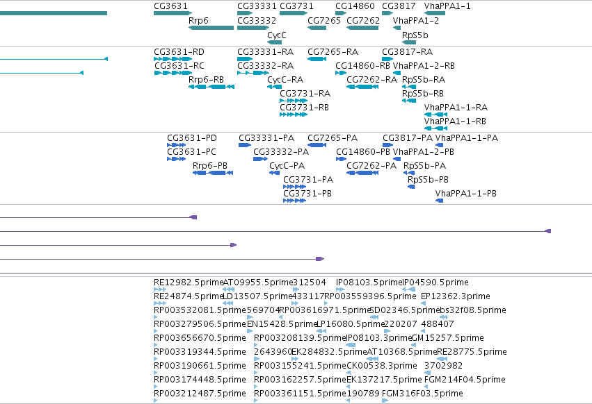Select the RpS5b gene feature
This screenshot has height=404, width=592.
pos(409,42)
